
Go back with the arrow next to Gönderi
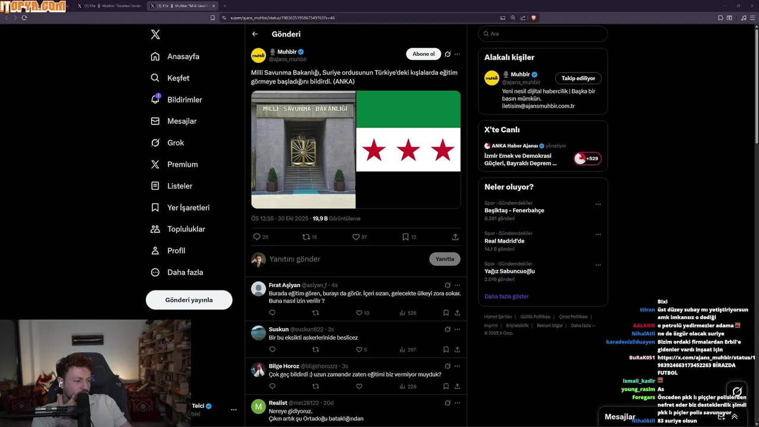coord(255,34)
